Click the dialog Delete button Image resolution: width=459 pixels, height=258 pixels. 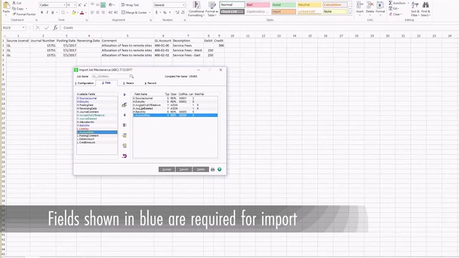(200, 169)
